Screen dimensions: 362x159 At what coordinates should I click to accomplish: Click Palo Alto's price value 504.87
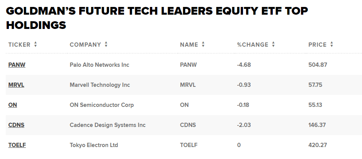pyautogui.click(x=318, y=65)
